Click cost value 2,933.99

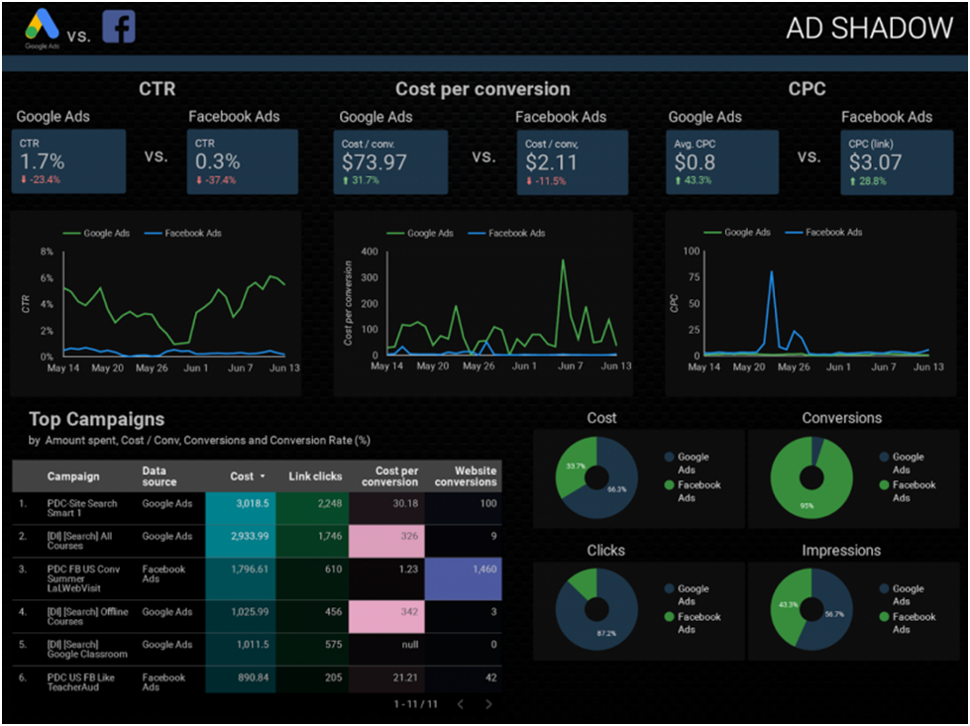tap(250, 536)
